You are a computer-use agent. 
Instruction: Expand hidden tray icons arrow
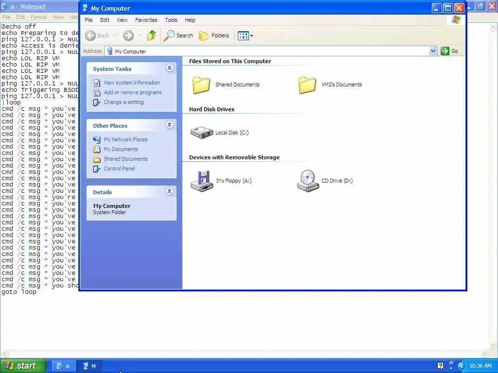coord(462,366)
